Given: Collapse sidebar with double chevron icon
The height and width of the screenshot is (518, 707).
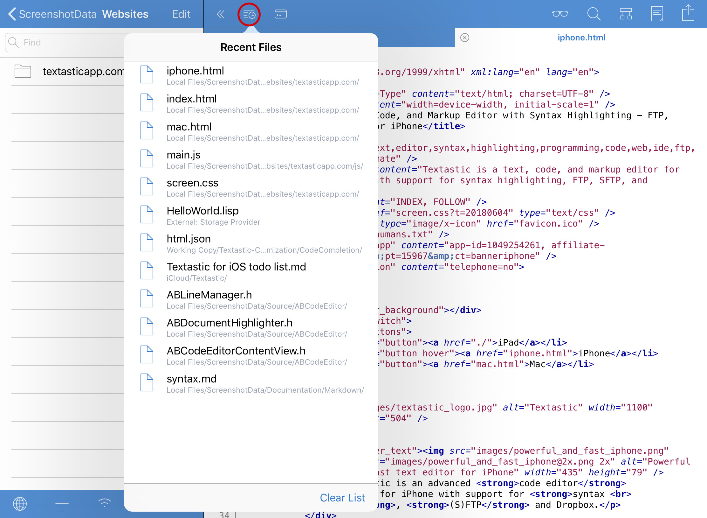Looking at the screenshot, I should coord(221,14).
